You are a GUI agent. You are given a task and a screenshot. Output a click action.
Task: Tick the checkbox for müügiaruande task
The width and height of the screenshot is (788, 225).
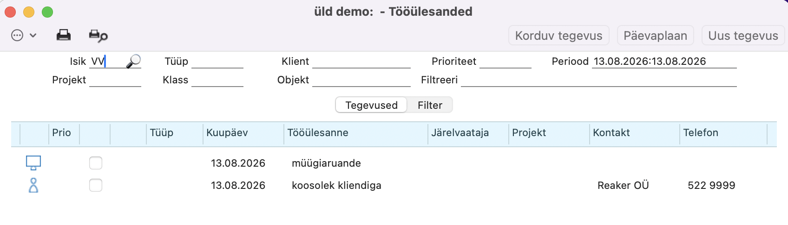click(96, 163)
